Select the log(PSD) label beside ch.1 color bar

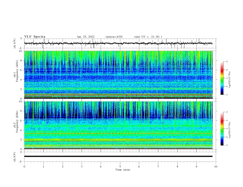point(229,80)
